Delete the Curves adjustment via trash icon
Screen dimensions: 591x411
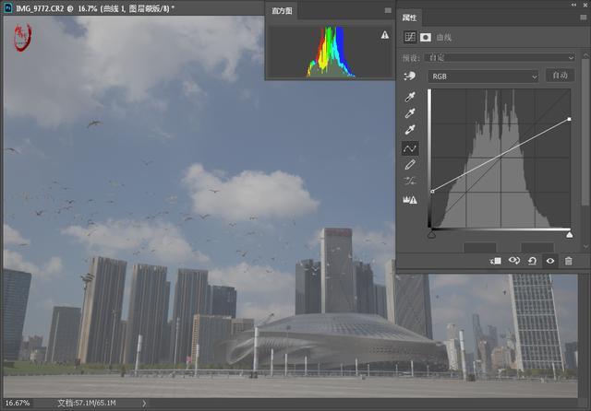(x=568, y=261)
